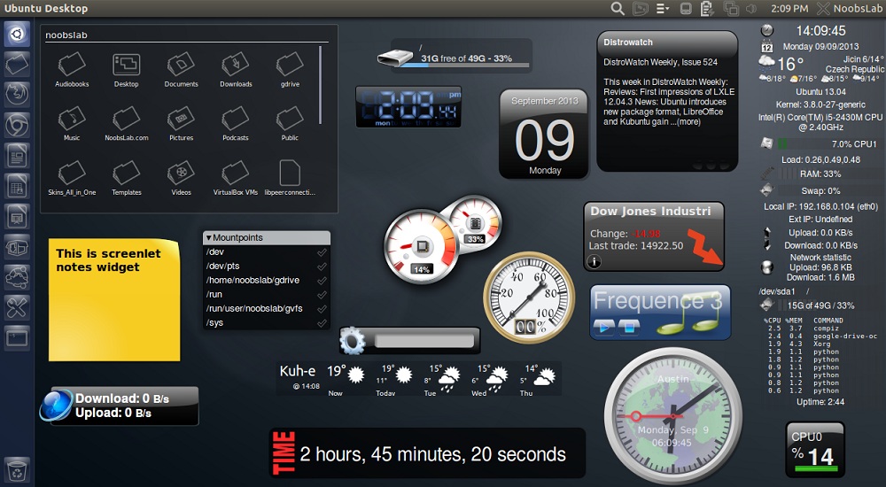Toggle the /home/noobslab/gdrive mount checkmark
The height and width of the screenshot is (487, 886).
pos(322,281)
